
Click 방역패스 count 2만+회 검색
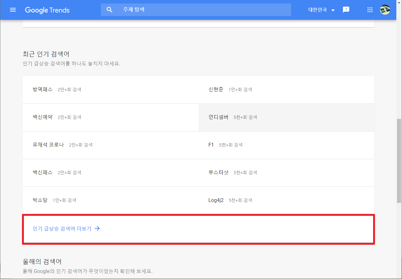point(69,90)
